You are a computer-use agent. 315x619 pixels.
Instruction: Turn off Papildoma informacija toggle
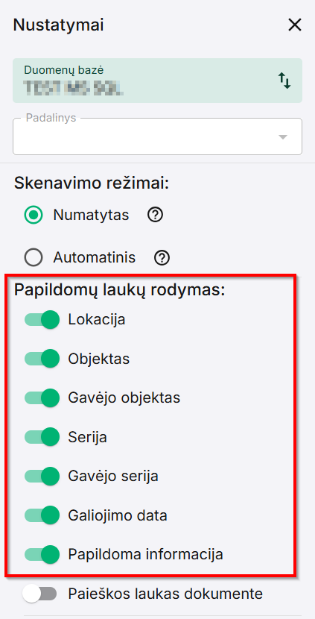42,554
